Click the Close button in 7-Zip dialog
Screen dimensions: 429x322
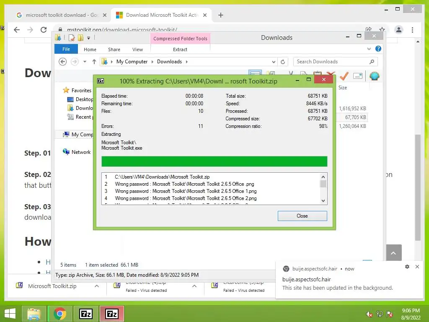[x=302, y=216]
